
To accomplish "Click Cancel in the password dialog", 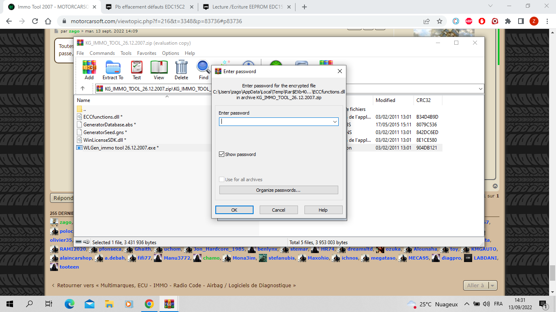I will 278,210.
